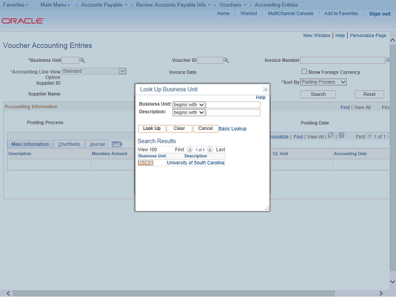This screenshot has height=297, width=396.
Task: Select the USC01 business unit result
Action: point(146,163)
